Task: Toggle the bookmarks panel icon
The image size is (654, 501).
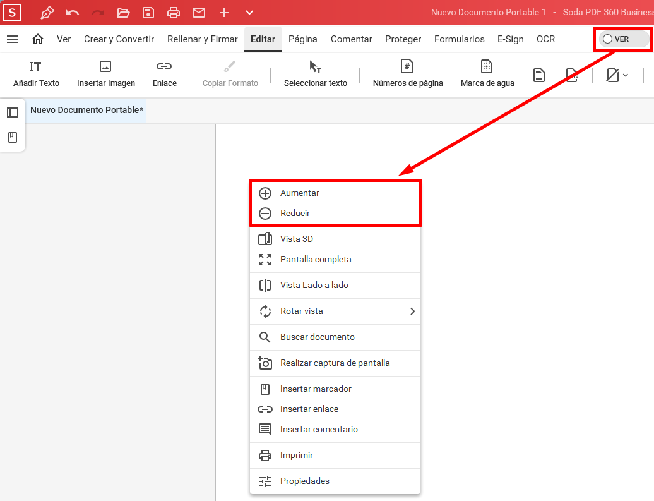Action: (x=13, y=137)
